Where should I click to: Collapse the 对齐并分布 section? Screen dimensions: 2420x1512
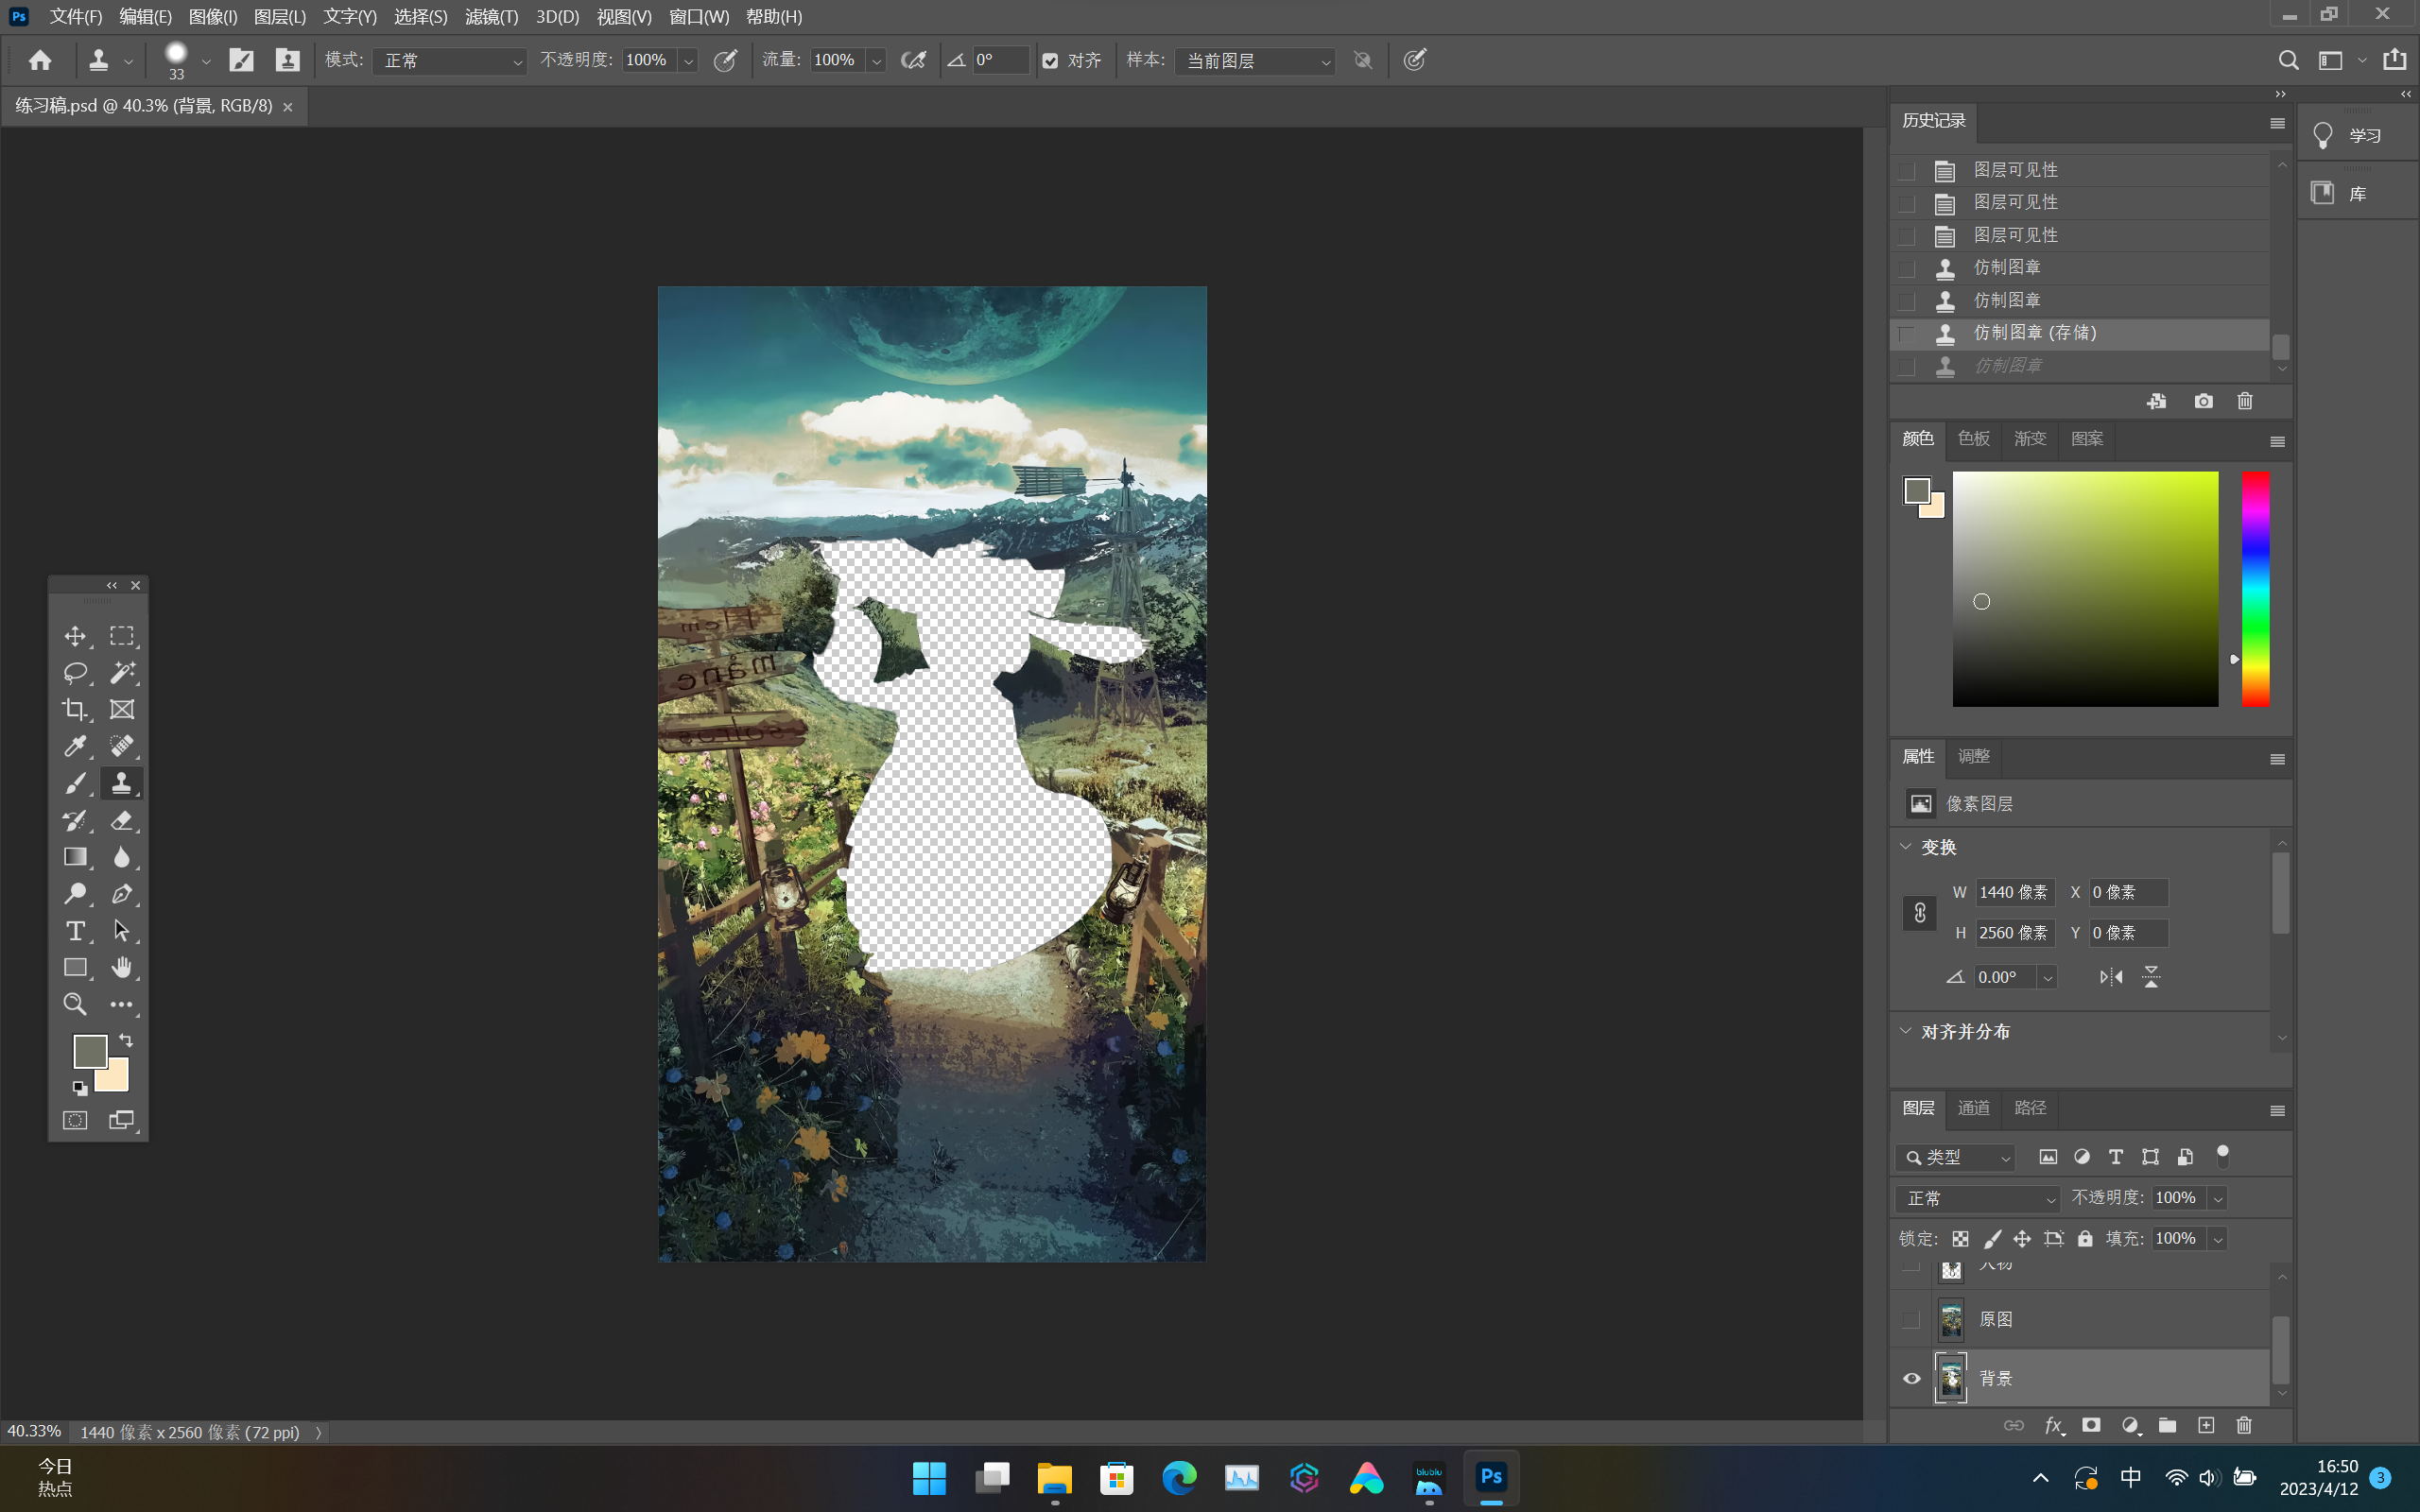click(x=1906, y=1031)
